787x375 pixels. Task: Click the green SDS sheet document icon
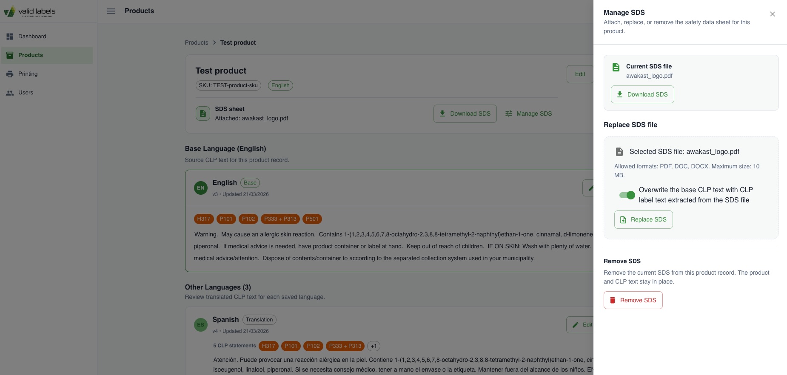(203, 114)
